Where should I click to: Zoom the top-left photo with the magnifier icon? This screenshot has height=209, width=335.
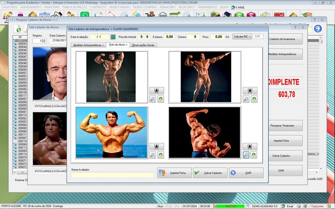(x=153, y=99)
